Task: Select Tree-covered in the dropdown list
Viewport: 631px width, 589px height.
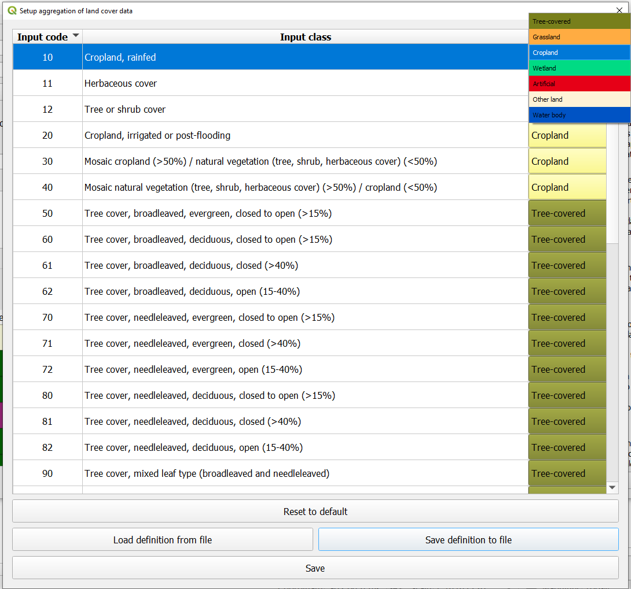Action: pos(579,21)
